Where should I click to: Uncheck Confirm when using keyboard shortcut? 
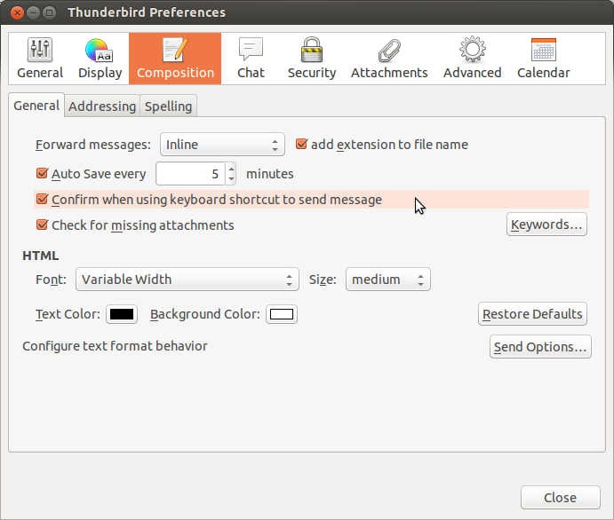pos(42,200)
